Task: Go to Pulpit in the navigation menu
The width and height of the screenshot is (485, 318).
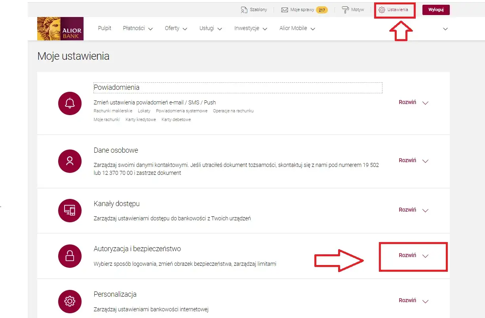Action: tap(104, 28)
